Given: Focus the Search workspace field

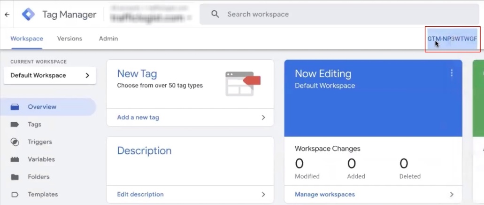Looking at the screenshot, I should pos(329,14).
